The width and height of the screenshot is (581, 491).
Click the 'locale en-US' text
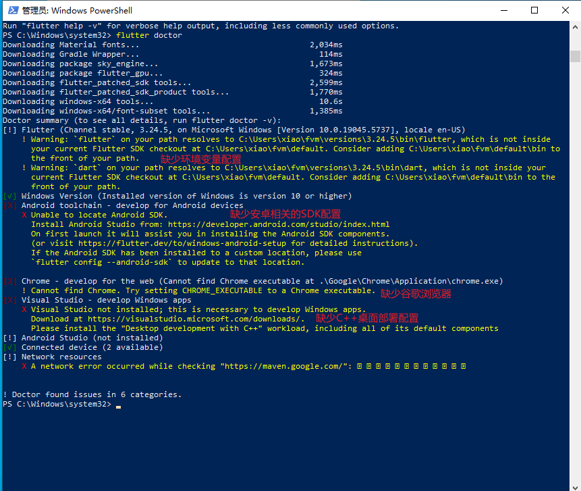click(x=432, y=130)
